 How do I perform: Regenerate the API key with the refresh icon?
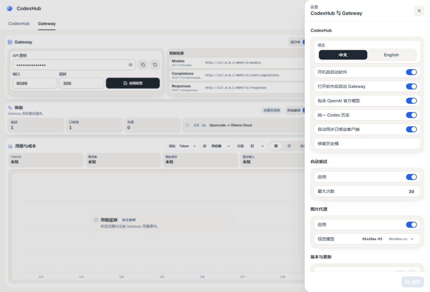(155, 65)
